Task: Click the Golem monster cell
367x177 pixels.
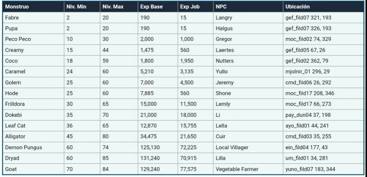Action: [x=13, y=82]
